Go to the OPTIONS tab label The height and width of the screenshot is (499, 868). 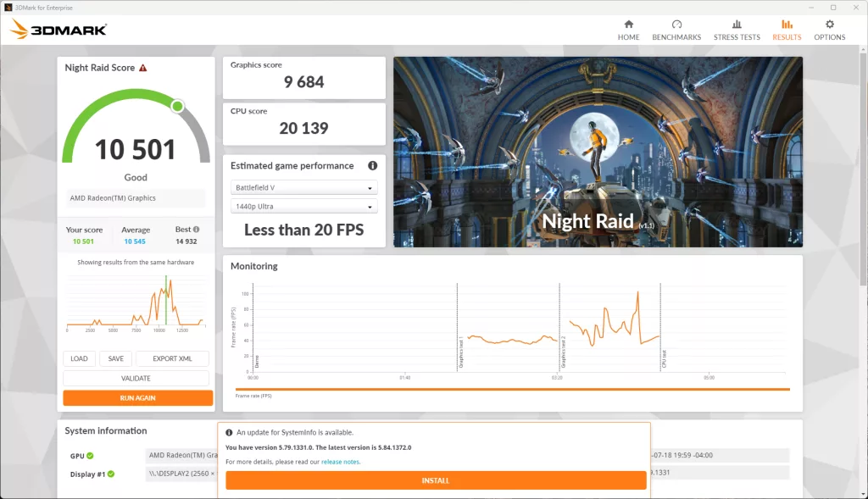[x=829, y=37]
